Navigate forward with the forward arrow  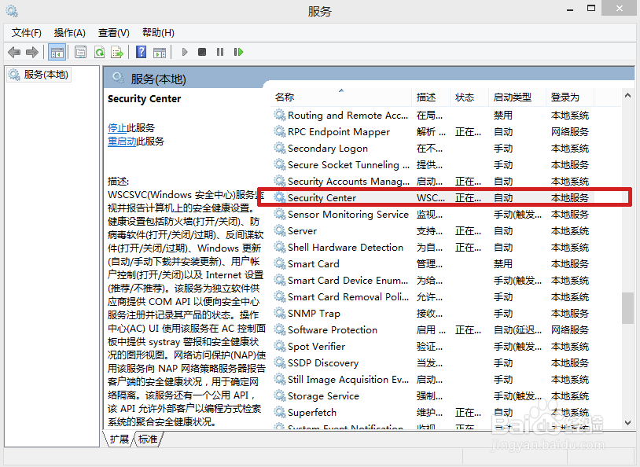pos(31,52)
